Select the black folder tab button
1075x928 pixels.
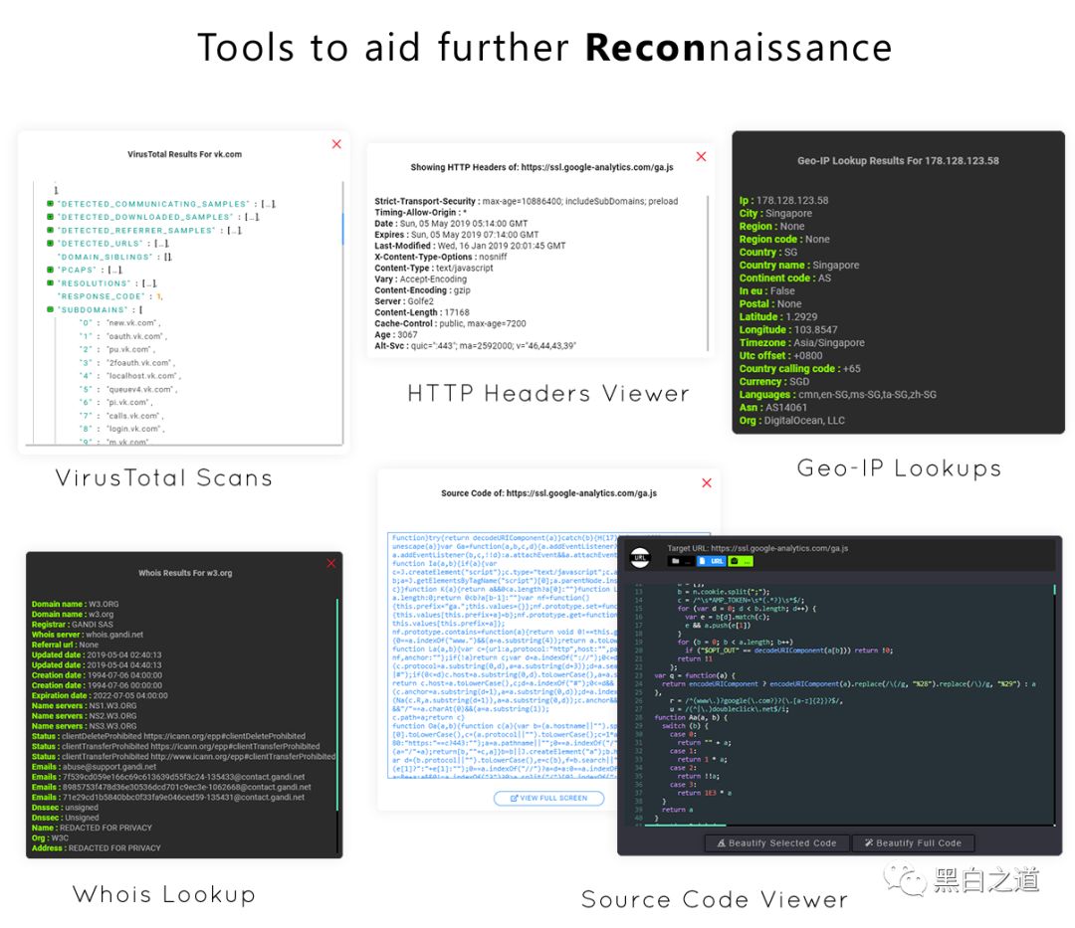point(680,561)
